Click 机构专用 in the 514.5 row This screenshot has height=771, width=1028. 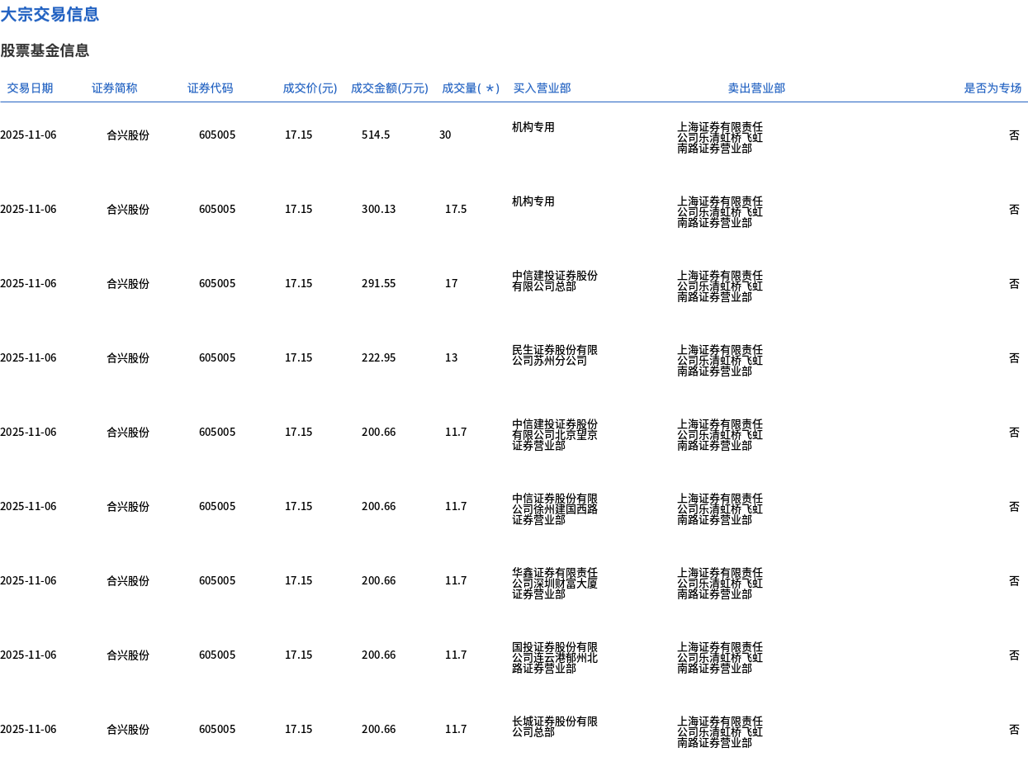click(x=533, y=127)
